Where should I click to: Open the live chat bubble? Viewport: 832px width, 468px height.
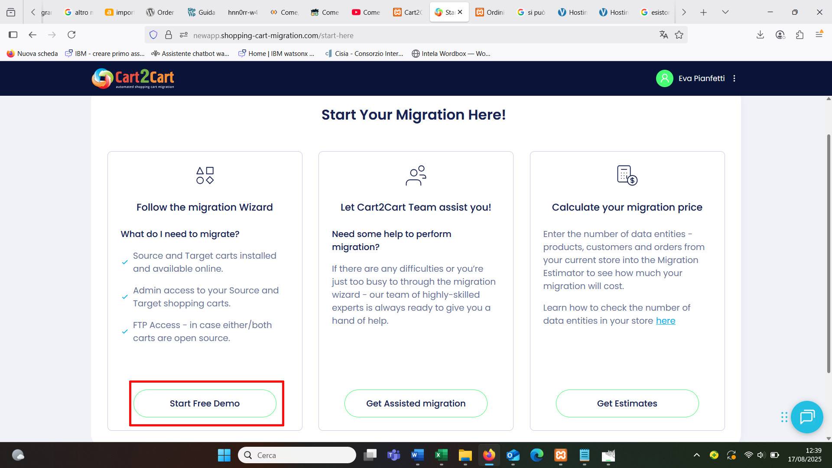pyautogui.click(x=807, y=417)
